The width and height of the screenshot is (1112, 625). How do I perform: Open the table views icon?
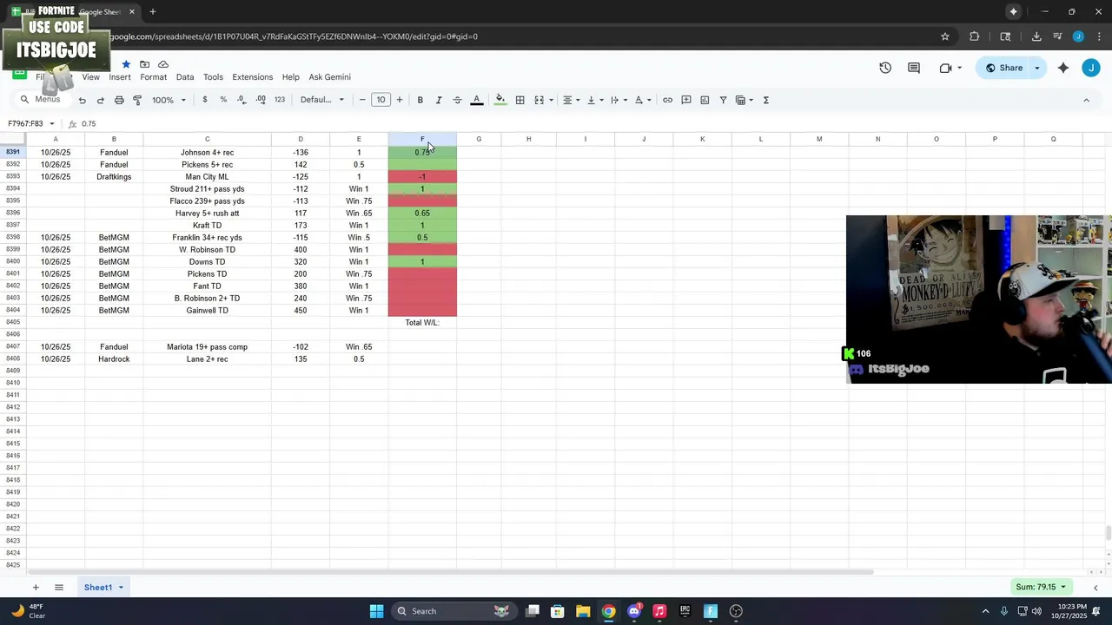(744, 100)
